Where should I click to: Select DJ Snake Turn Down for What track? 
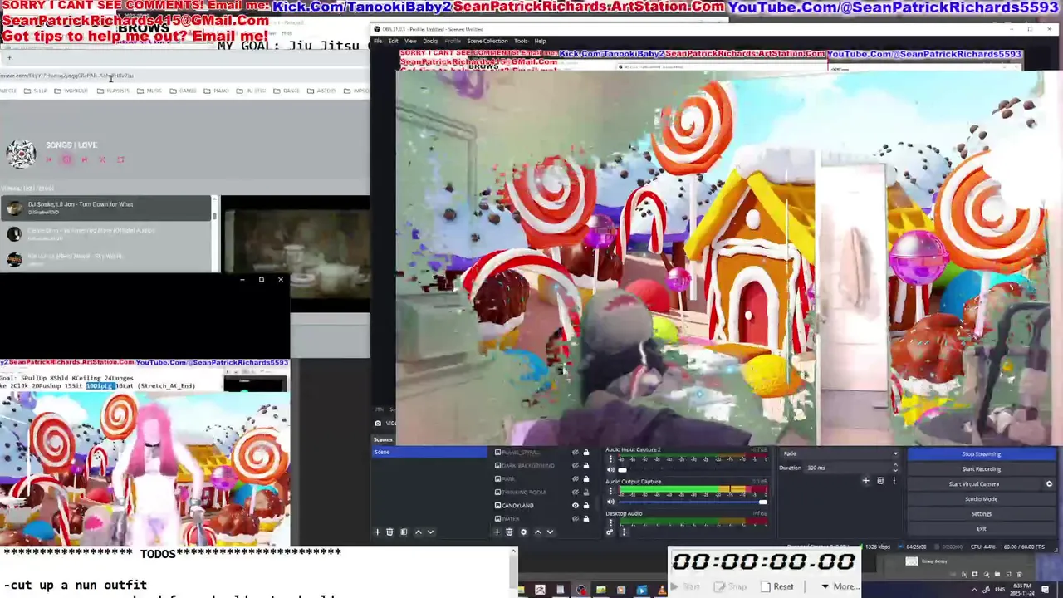[106, 208]
